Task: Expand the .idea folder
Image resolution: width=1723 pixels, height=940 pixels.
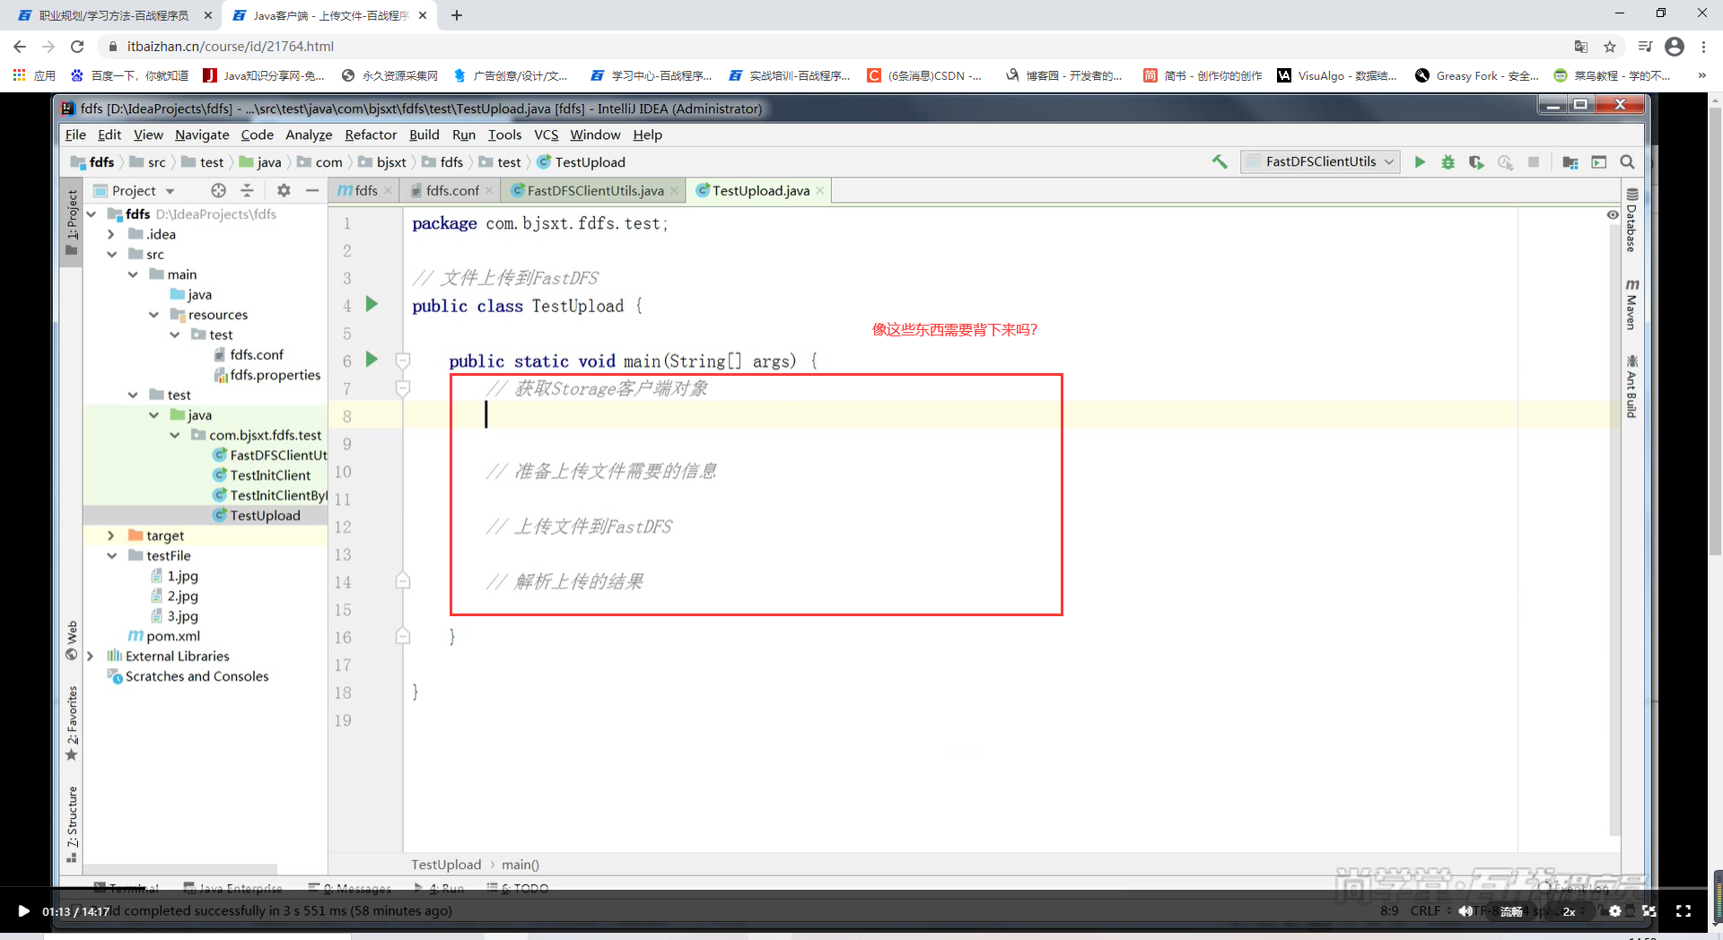Action: (x=111, y=234)
